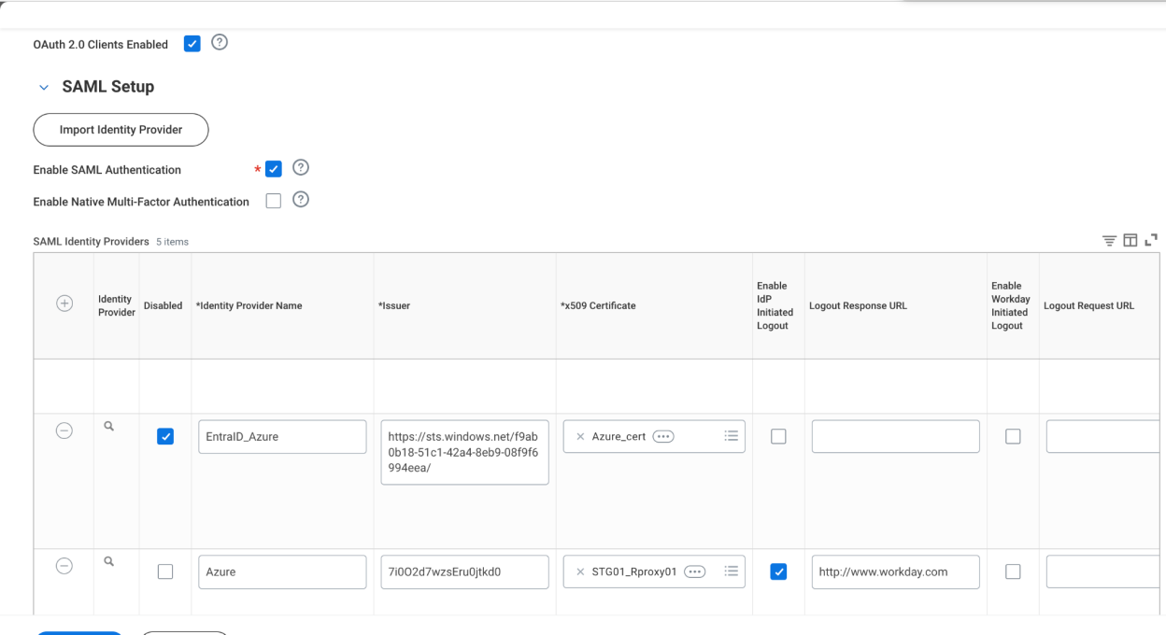This screenshot has height=635, width=1166.
Task: Uncheck Disabled for EntraID_Azure
Action: coord(164,436)
